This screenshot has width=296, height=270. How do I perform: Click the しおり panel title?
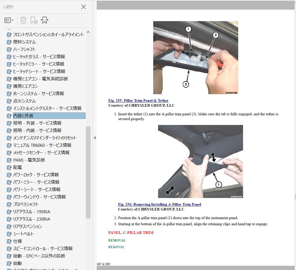(x=8, y=7)
